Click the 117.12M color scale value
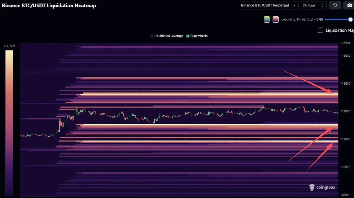Viewport: 354px width, 198px height. click(x=9, y=46)
